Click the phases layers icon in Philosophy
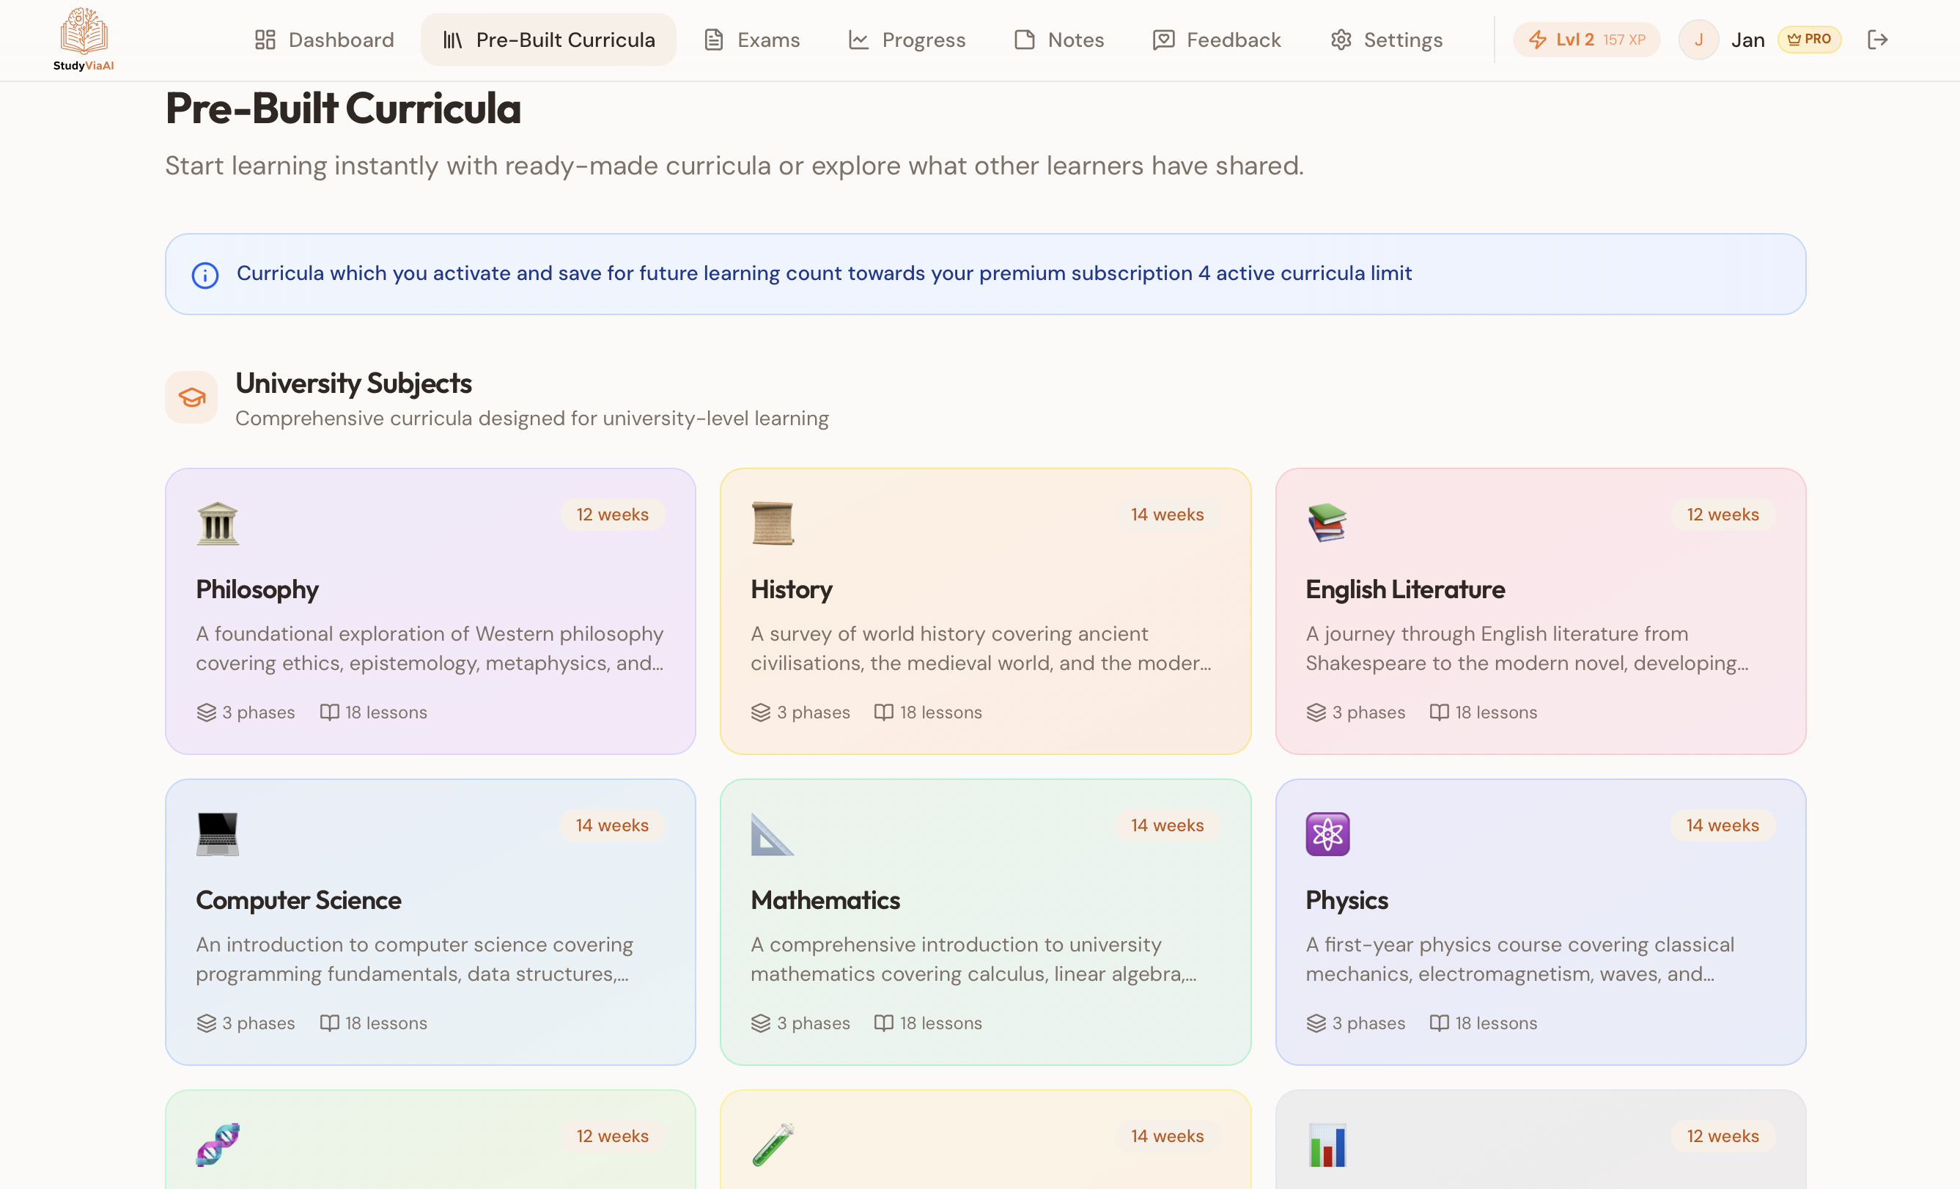Viewport: 1960px width, 1189px height. 206,713
